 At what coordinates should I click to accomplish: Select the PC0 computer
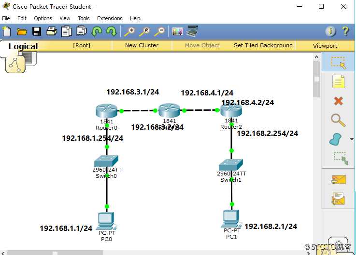click(x=106, y=221)
